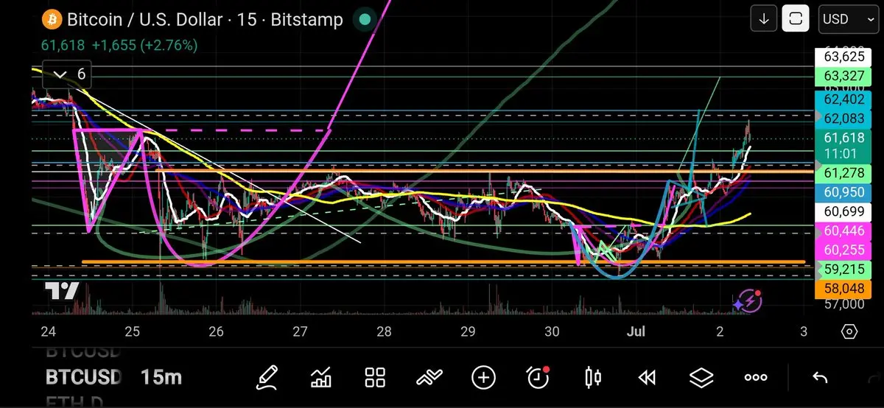This screenshot has height=408, width=884.
Task: Select the 61,278 green price label
Action: tap(844, 173)
